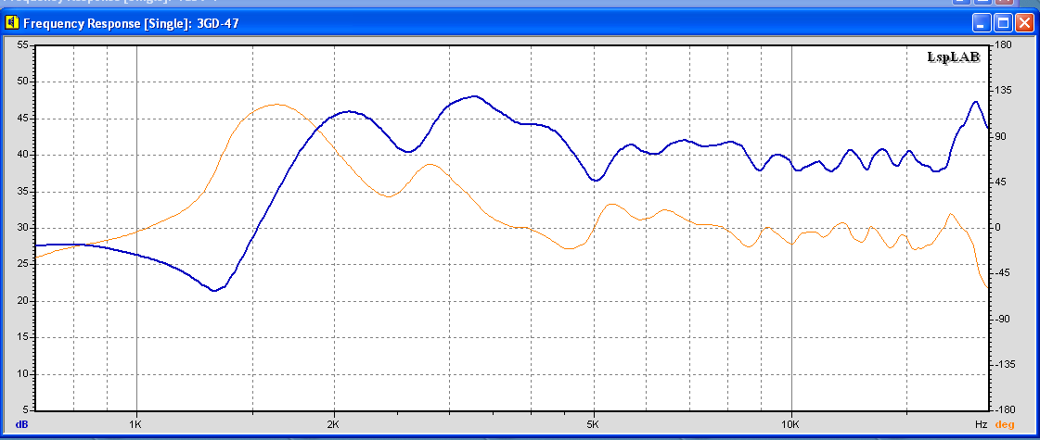The height and width of the screenshot is (440, 1040).
Task: Click the 90 value on the phase axis
Action: pos(1001,136)
